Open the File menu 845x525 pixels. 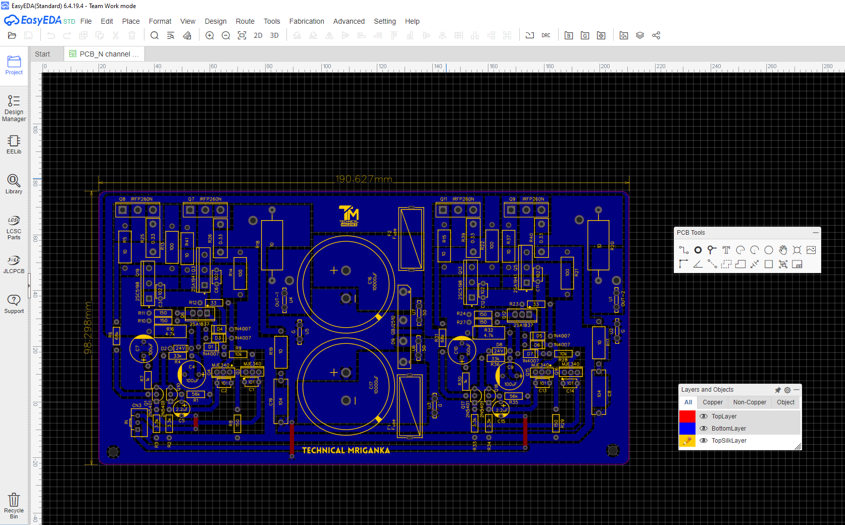tap(86, 21)
